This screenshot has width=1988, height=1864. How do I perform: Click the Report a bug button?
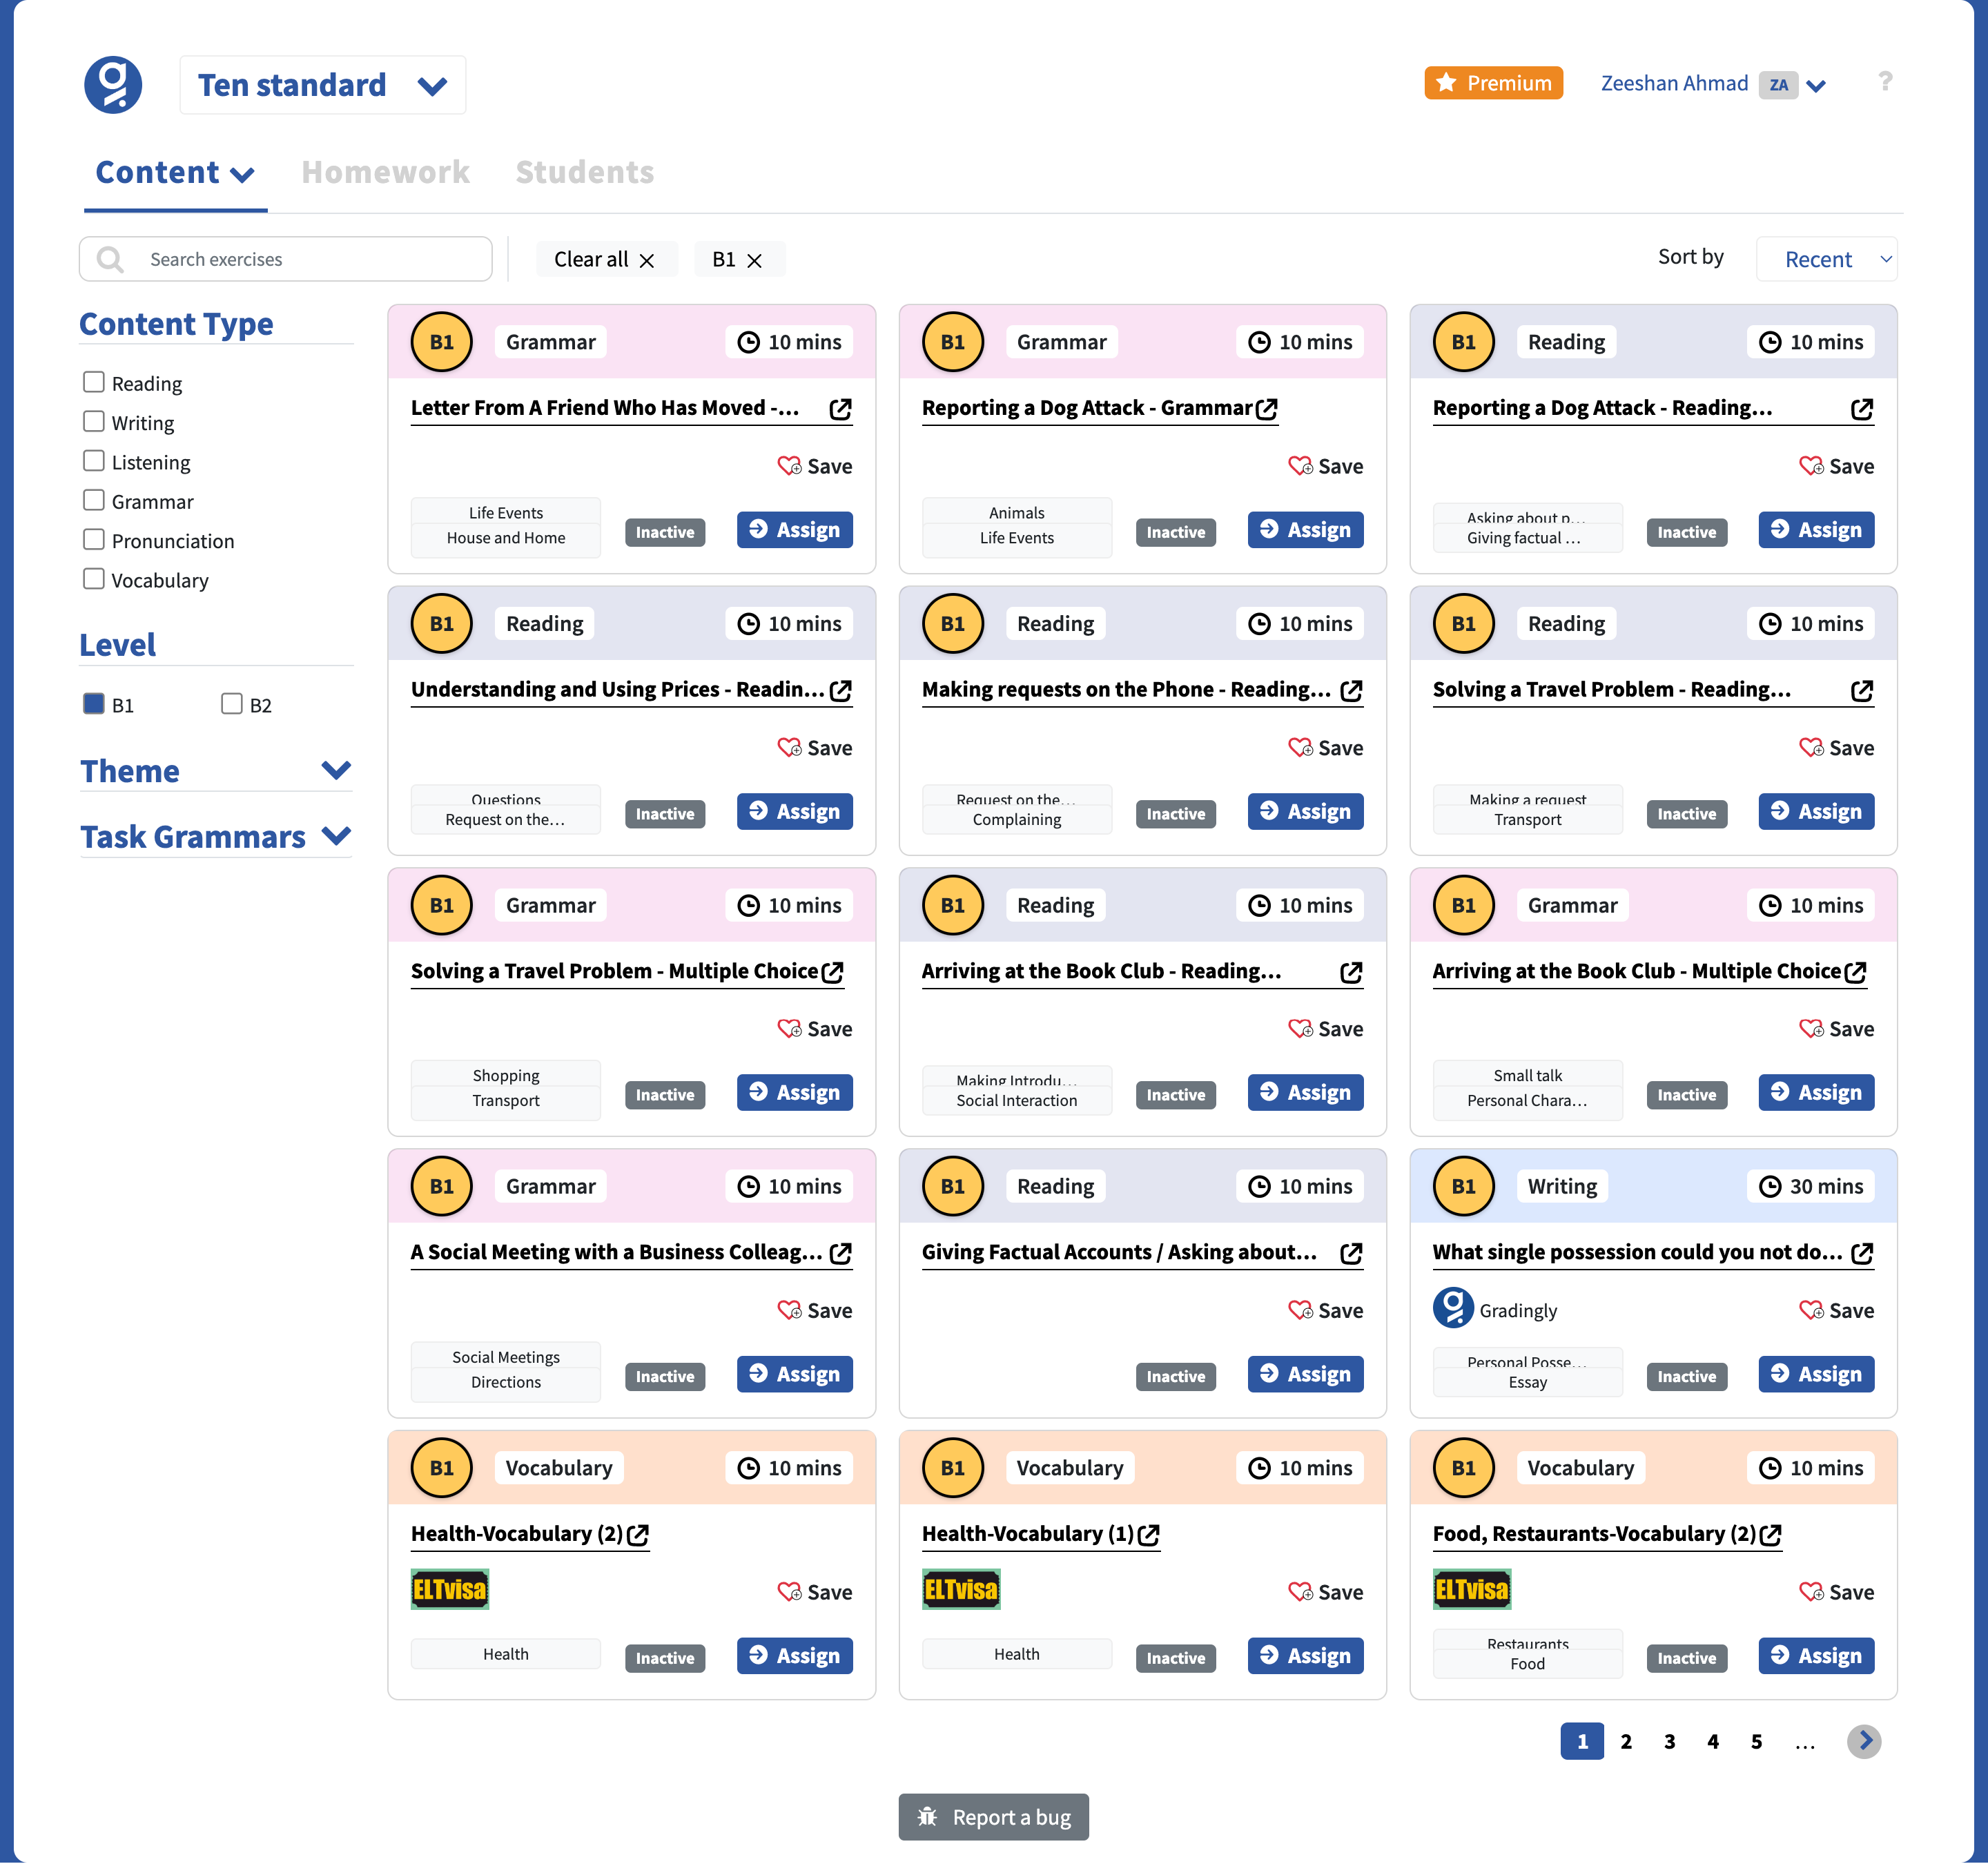tap(993, 1816)
